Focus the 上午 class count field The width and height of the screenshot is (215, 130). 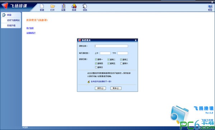[x=105, y=53]
